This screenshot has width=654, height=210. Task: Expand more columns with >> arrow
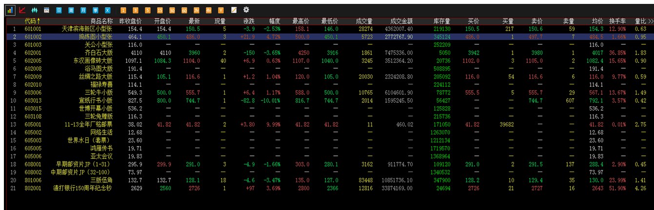pos(651,21)
